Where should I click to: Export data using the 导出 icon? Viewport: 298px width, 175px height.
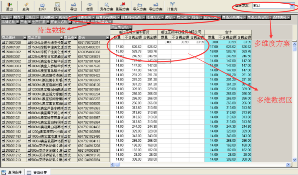[x=73, y=6]
